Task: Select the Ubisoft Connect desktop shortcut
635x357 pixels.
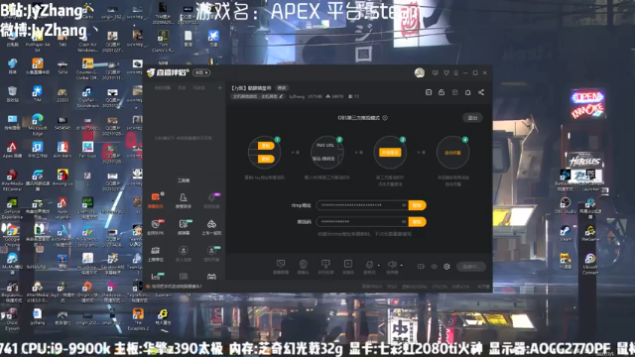Action: pyautogui.click(x=590, y=264)
